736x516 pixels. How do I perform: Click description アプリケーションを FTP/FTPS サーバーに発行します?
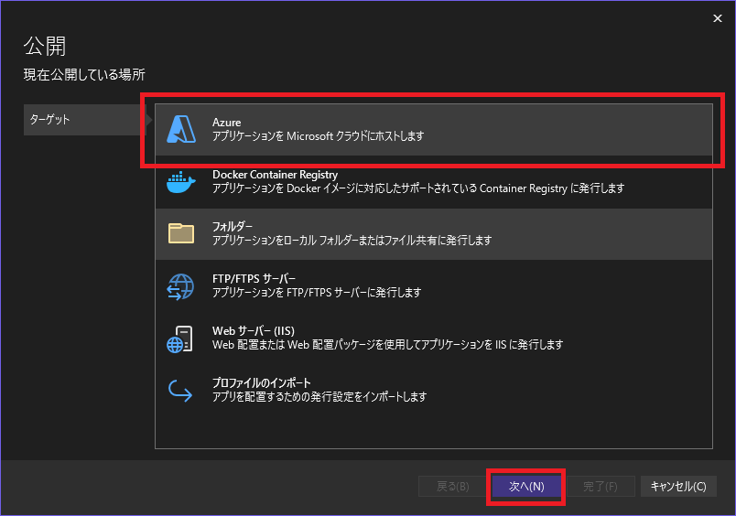coord(317,292)
